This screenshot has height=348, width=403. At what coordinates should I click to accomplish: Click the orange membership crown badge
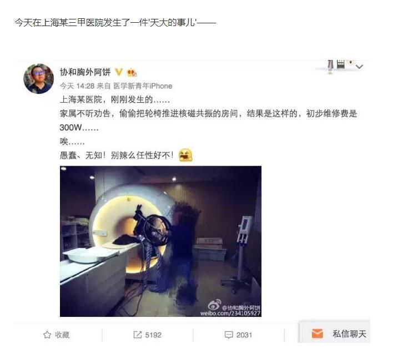tap(132, 73)
